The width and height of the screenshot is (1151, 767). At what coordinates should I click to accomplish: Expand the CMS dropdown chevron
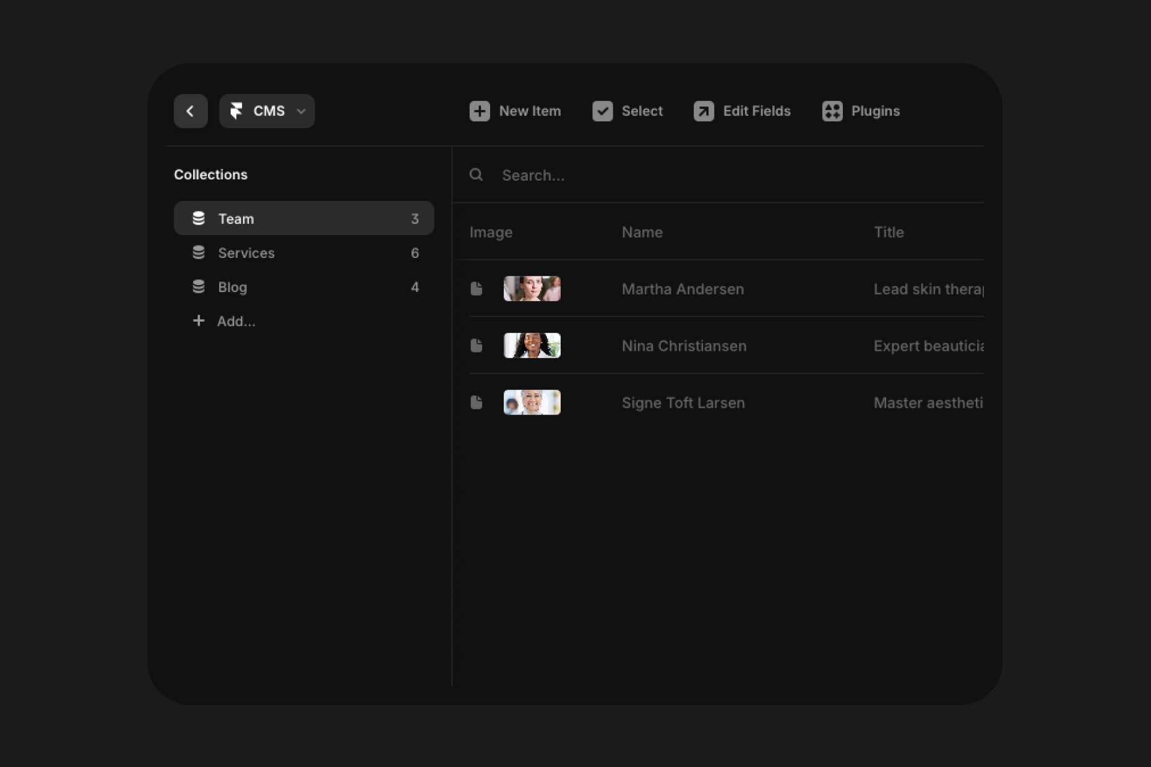[x=301, y=111]
